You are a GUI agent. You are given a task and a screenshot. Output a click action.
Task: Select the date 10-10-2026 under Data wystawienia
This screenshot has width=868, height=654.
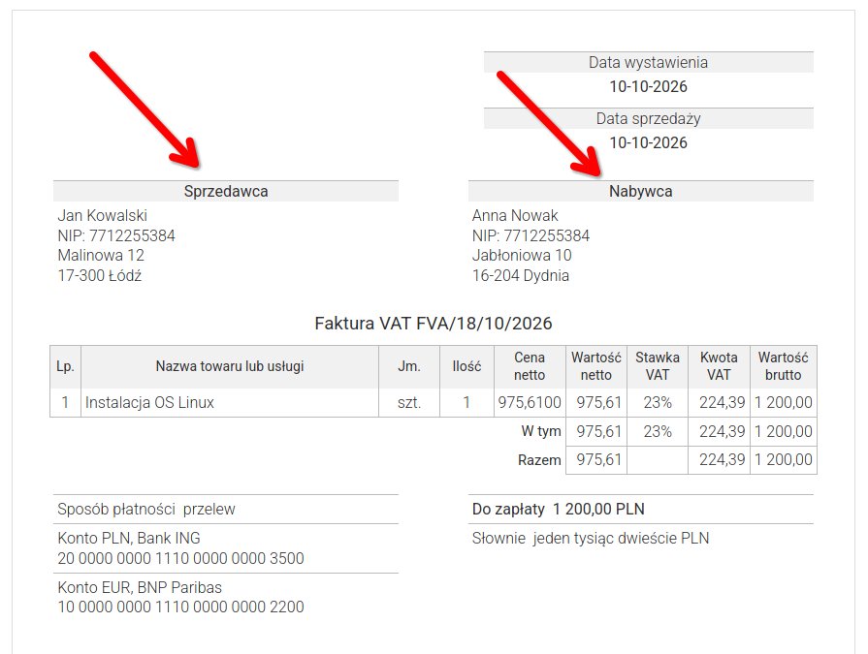click(x=648, y=87)
